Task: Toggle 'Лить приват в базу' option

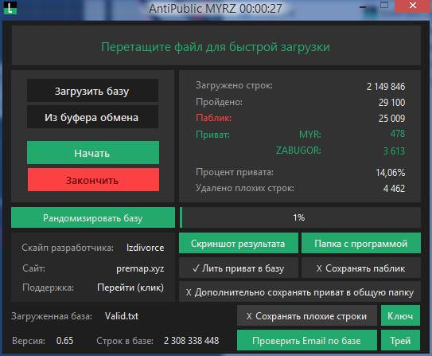Action: coord(239,268)
